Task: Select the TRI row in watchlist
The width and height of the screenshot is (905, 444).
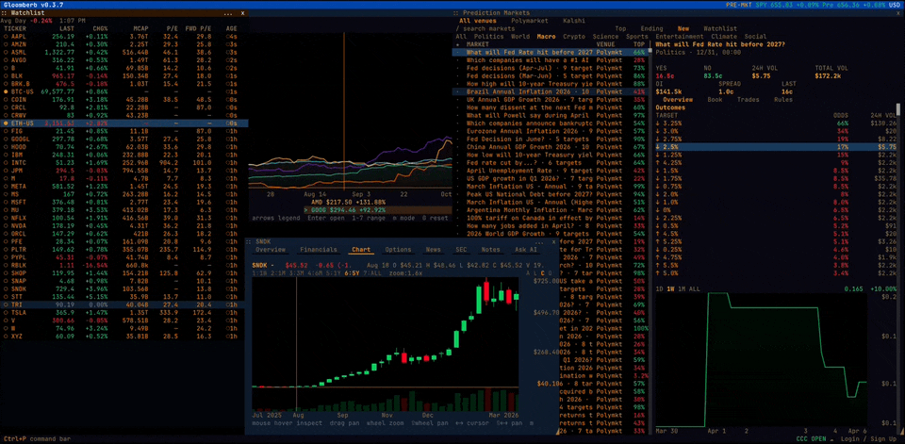Action: click(124, 304)
